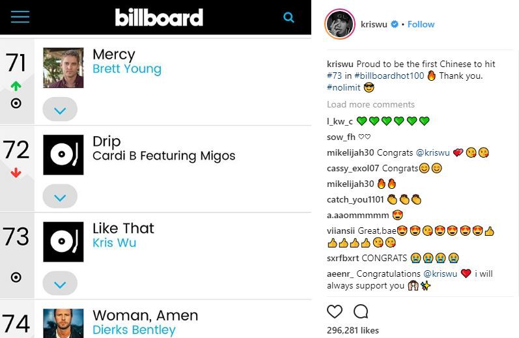Open Brett Young artist link
The height and width of the screenshot is (338, 519).
pyautogui.click(x=127, y=69)
